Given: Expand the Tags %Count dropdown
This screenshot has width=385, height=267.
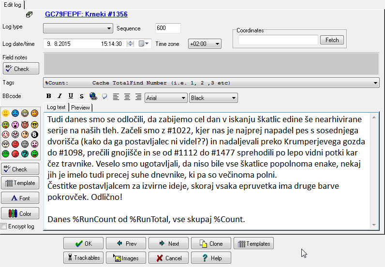Looking at the screenshot, I should coord(211,83).
